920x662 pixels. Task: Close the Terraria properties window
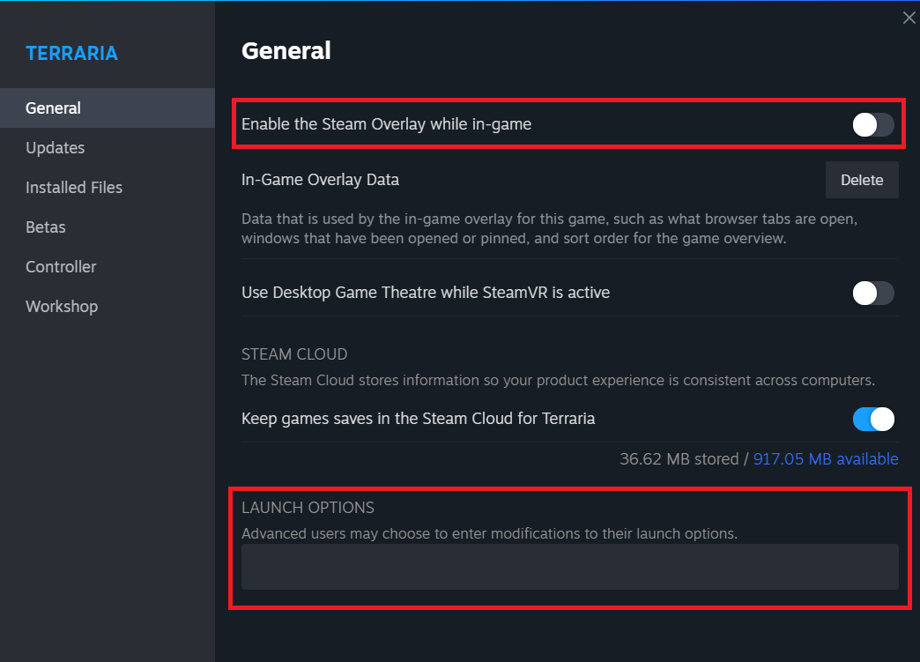[x=909, y=18]
